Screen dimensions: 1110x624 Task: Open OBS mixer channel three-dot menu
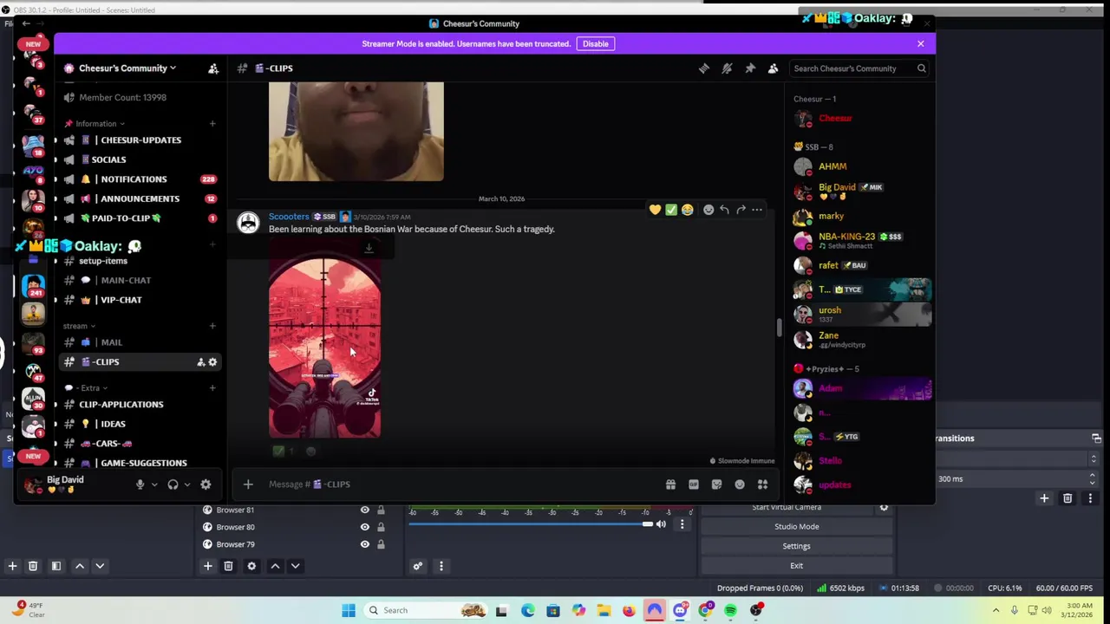click(x=682, y=524)
